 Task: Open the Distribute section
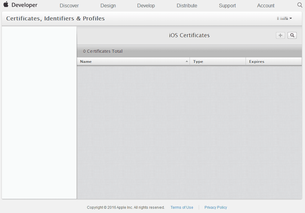click(x=187, y=5)
